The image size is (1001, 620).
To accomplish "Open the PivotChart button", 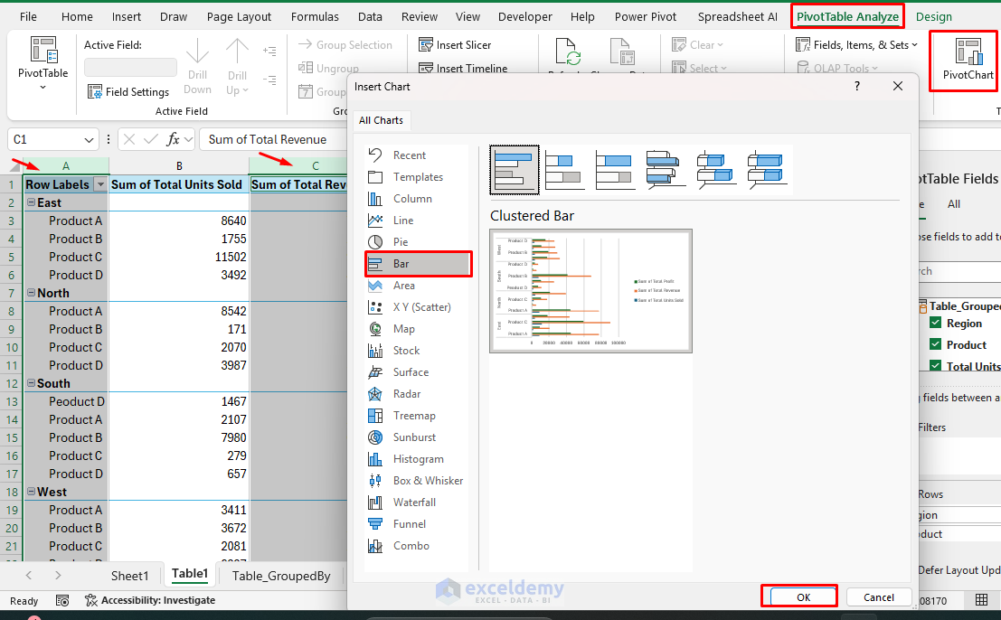I will (968, 60).
